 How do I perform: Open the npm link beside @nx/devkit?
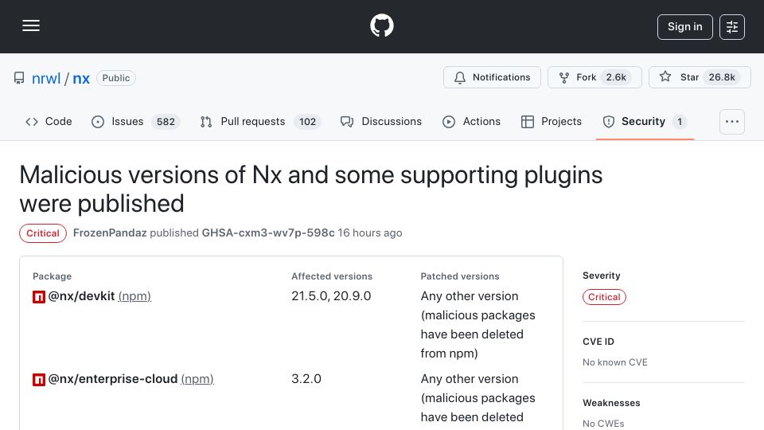(x=134, y=296)
